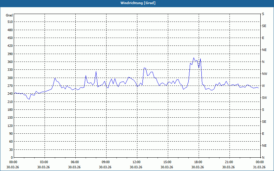Click the '30.03.26' date under the first 00:00
Viewport: 274px width, 171px height.
[13, 167]
